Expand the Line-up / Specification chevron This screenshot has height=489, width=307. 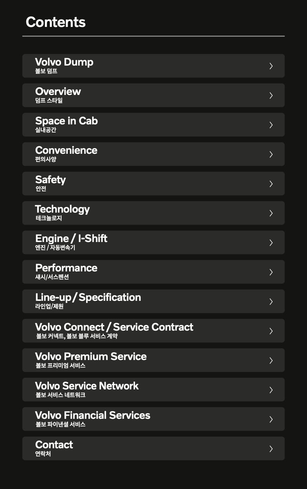pyautogui.click(x=271, y=301)
